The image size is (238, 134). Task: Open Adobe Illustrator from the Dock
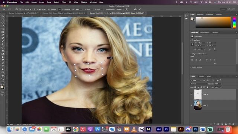[x=181, y=129]
